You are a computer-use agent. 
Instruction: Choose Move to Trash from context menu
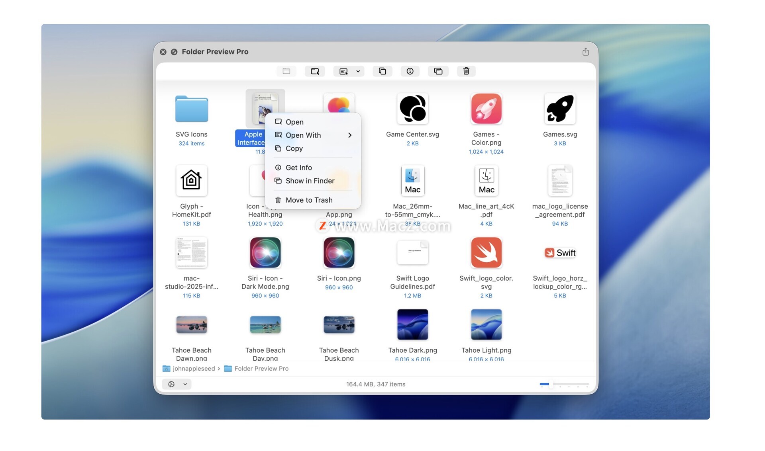[x=313, y=200]
